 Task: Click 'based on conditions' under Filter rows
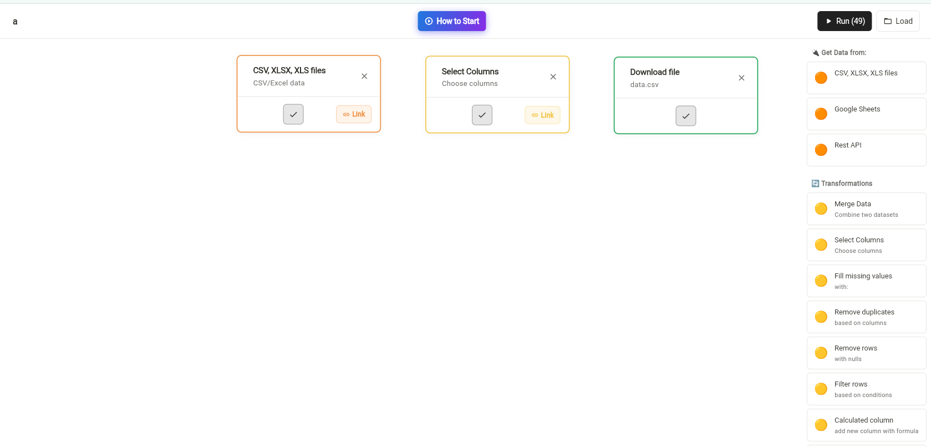tap(863, 395)
